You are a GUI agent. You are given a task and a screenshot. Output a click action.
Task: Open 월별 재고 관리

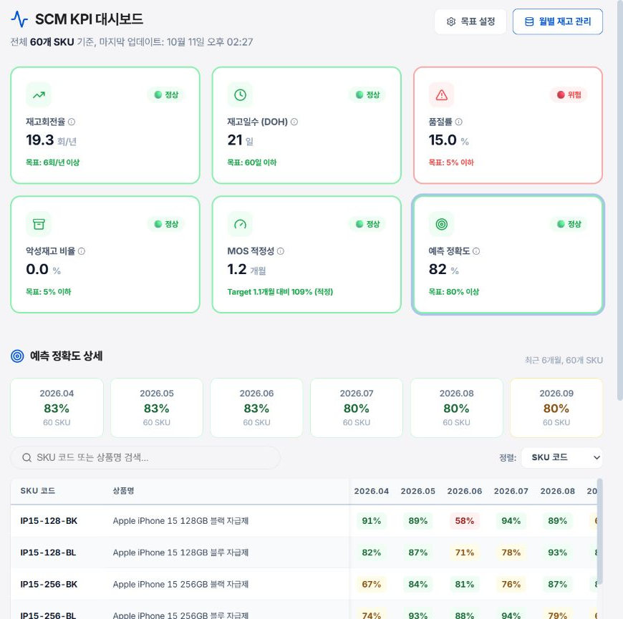(x=557, y=21)
